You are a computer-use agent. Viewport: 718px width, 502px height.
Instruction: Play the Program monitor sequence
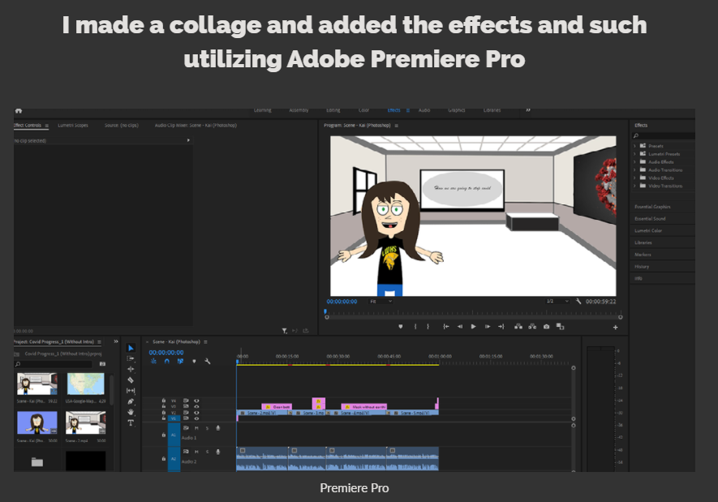[x=474, y=327]
